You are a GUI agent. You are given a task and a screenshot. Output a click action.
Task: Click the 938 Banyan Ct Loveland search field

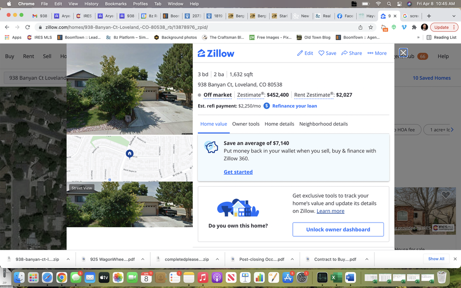tap(35, 78)
